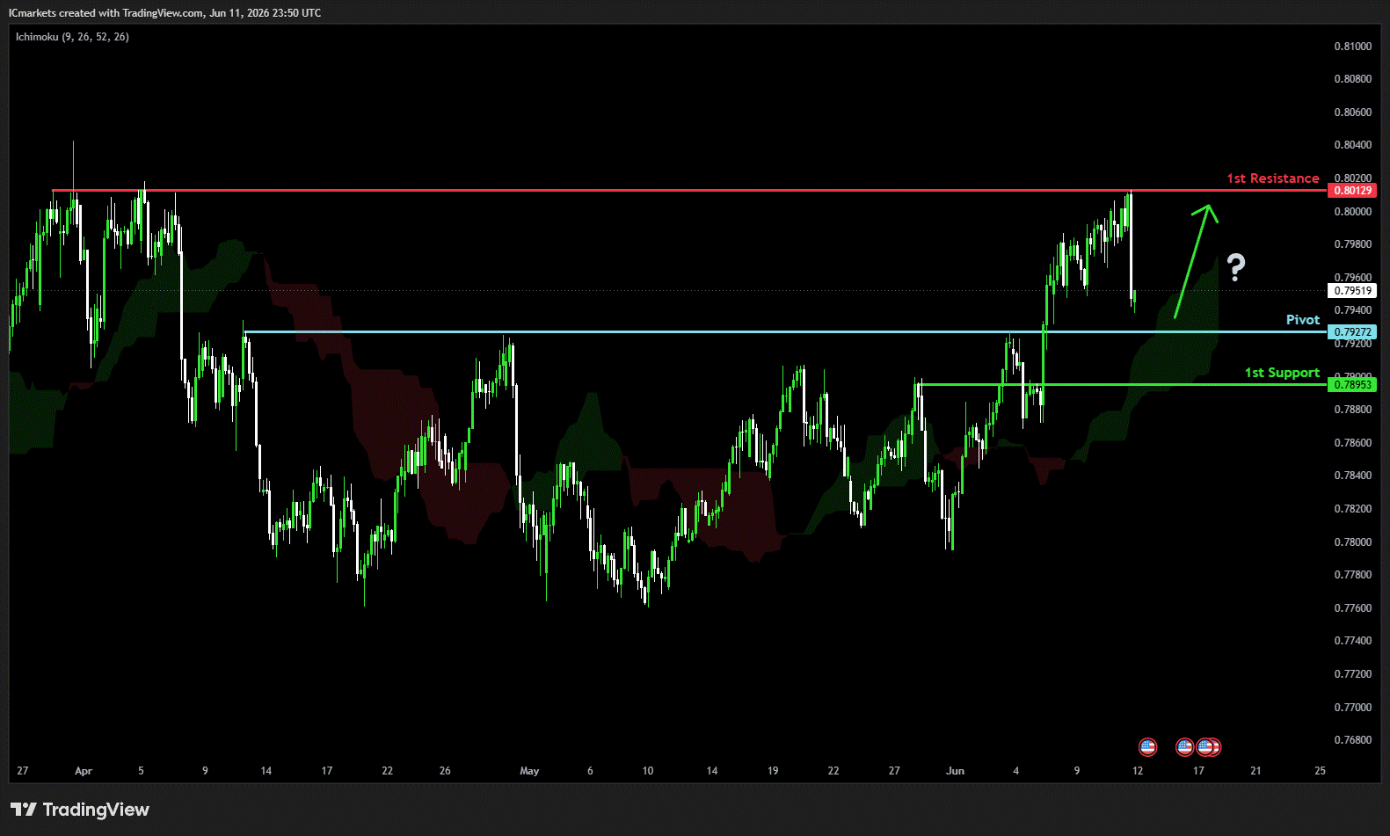Open the US economic event icon left of 17
1390x836 pixels.
1184,747
